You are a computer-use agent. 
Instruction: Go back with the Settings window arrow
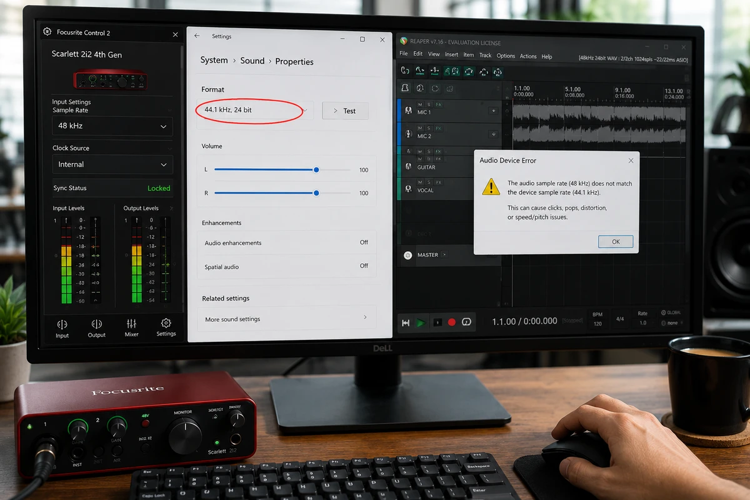[x=197, y=36]
